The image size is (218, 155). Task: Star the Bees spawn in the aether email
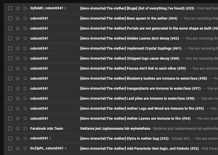click(x=18, y=18)
